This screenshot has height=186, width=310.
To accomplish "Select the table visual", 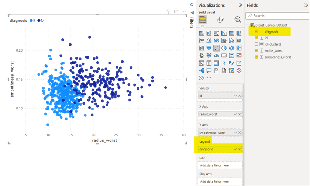I will coord(209,63).
